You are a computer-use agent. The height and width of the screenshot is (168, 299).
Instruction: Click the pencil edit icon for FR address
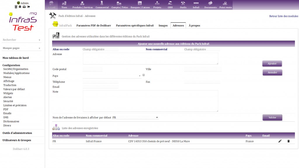[x=280, y=141]
